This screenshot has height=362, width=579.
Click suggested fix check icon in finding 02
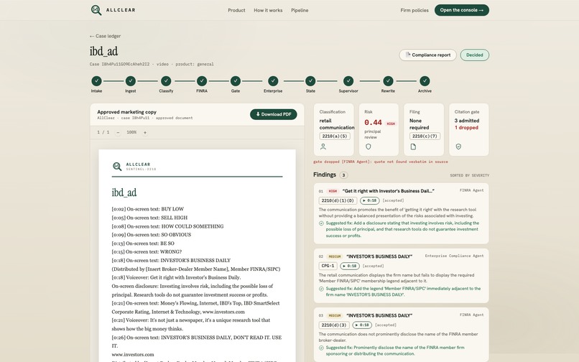click(x=321, y=289)
